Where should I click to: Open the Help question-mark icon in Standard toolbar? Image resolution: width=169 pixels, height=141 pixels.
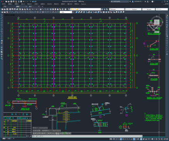[66, 9]
